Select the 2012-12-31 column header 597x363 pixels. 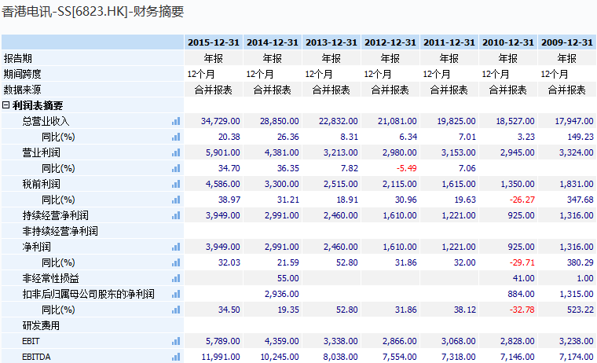click(390, 42)
